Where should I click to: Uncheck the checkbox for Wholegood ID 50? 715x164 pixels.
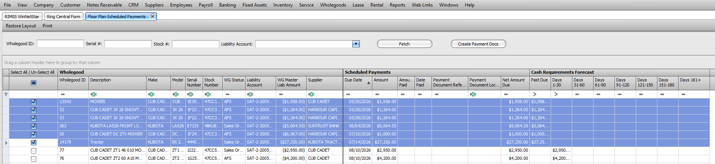[x=34, y=134]
